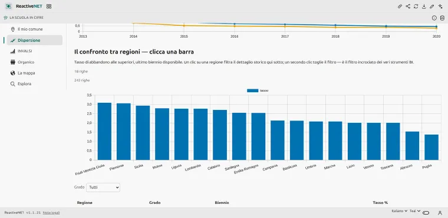Click the Calabria bar
Screen dimensions: 448x218
tap(220, 135)
